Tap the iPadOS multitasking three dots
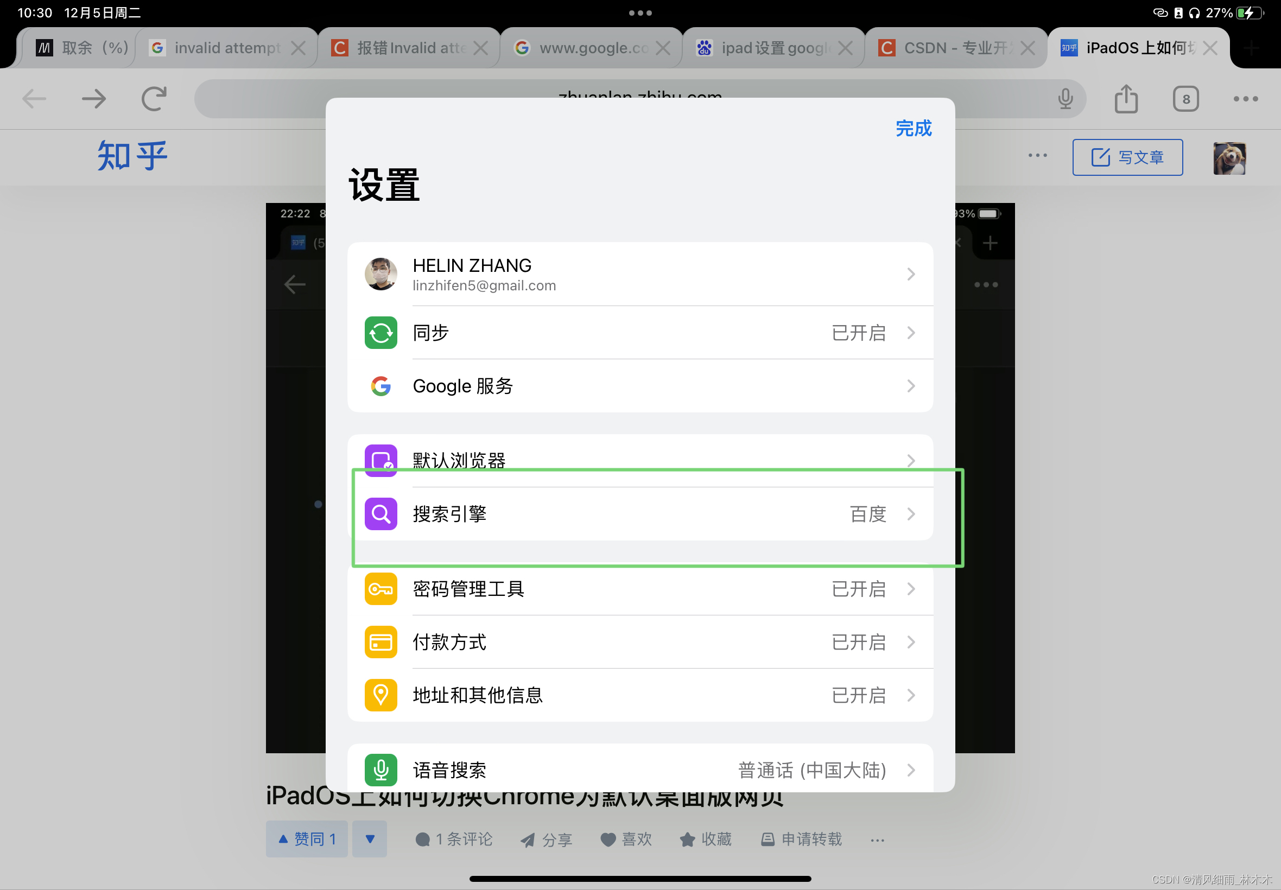This screenshot has width=1281, height=890. point(640,13)
